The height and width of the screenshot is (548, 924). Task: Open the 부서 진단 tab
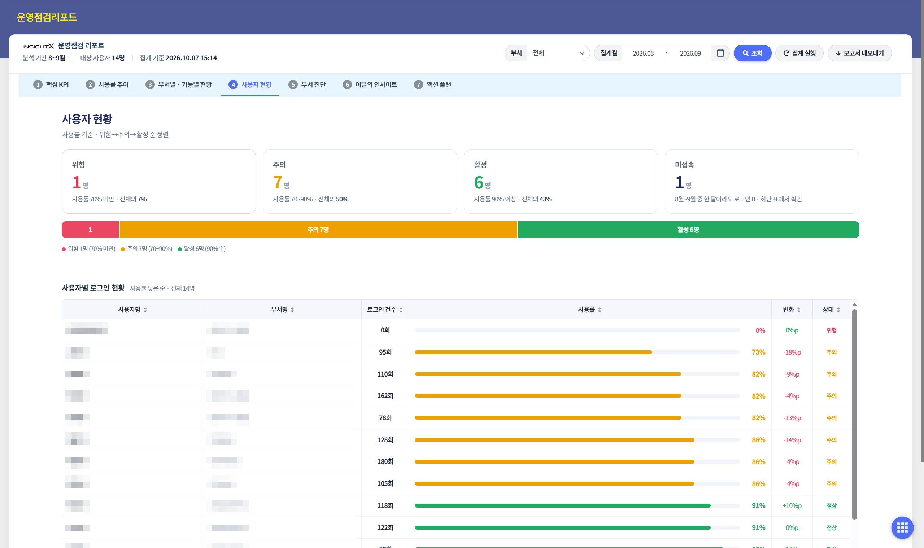[x=307, y=84]
